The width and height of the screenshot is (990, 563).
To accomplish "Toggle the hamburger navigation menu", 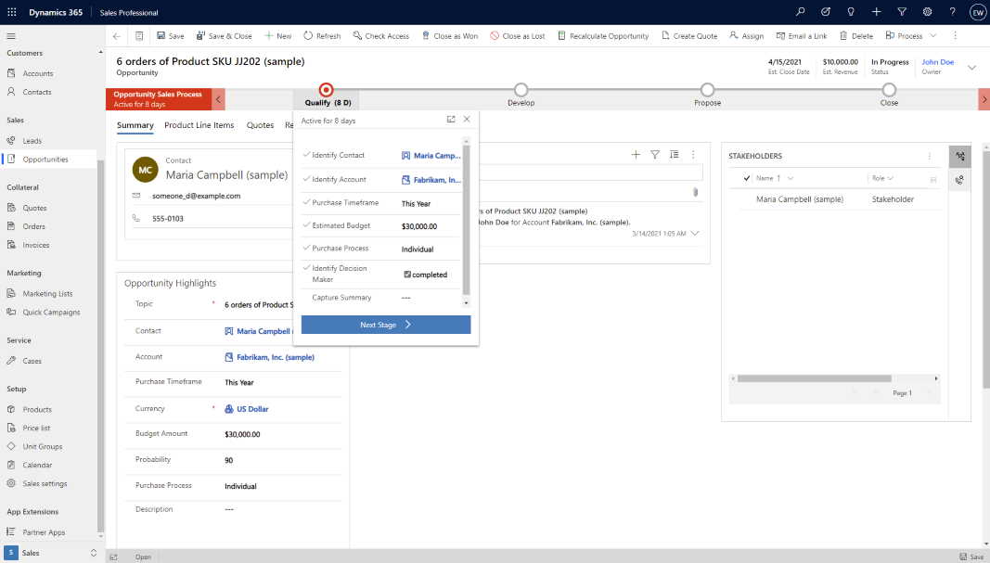I will pos(11,36).
